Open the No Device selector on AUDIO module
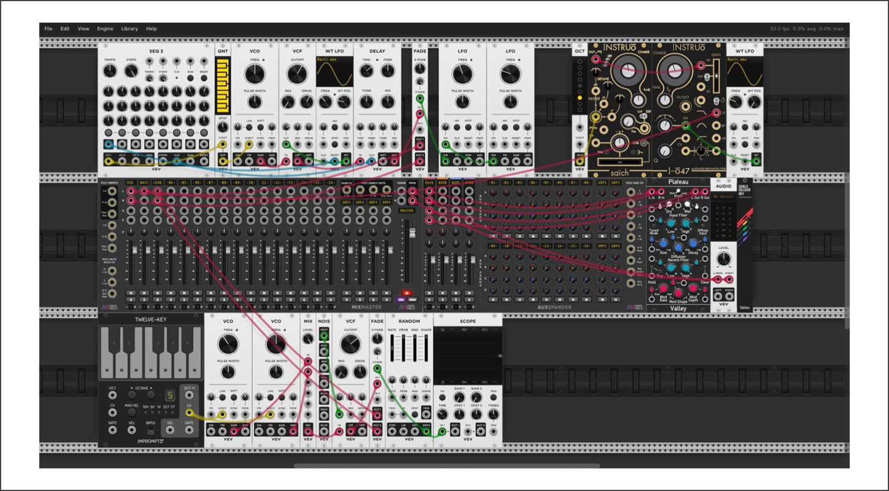This screenshot has height=491, width=889. coord(723,197)
